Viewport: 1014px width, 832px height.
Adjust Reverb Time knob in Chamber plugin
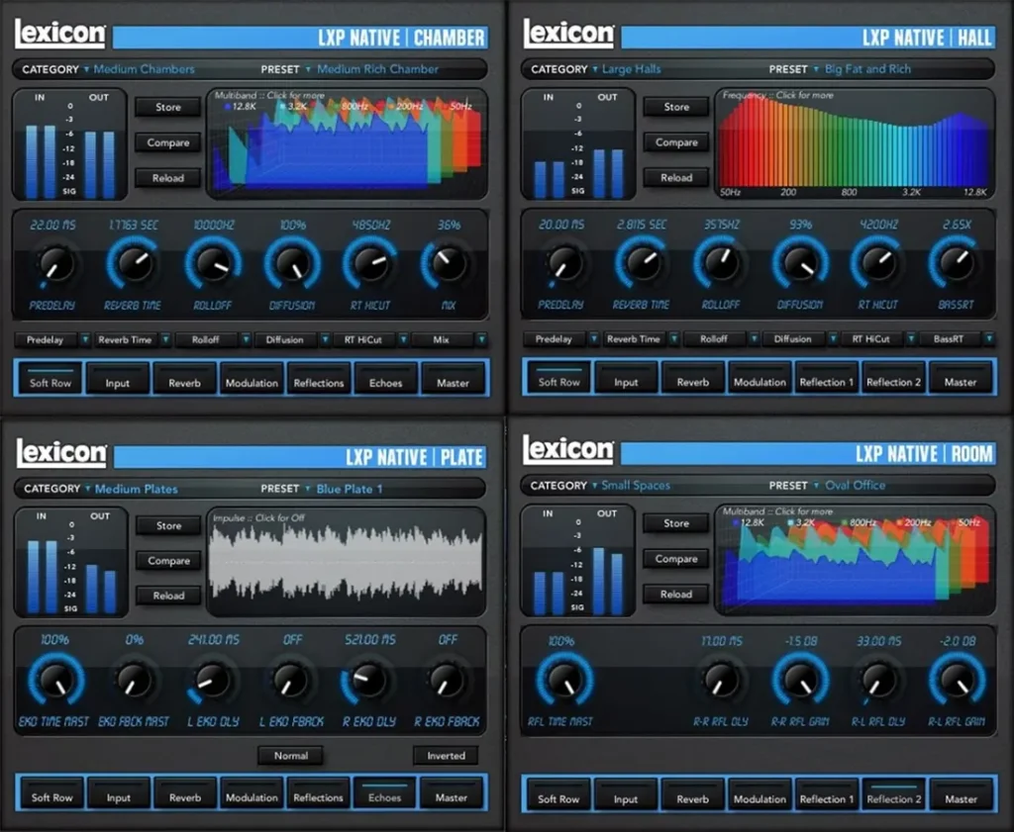coord(134,263)
